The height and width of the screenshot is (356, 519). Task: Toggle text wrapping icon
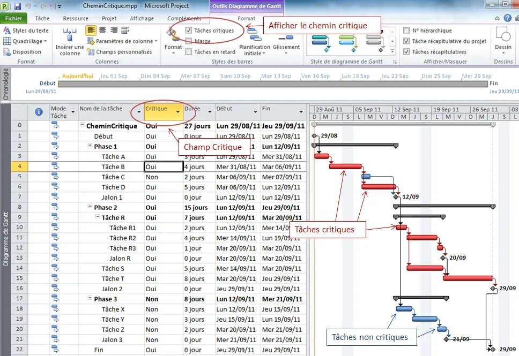coord(125,31)
